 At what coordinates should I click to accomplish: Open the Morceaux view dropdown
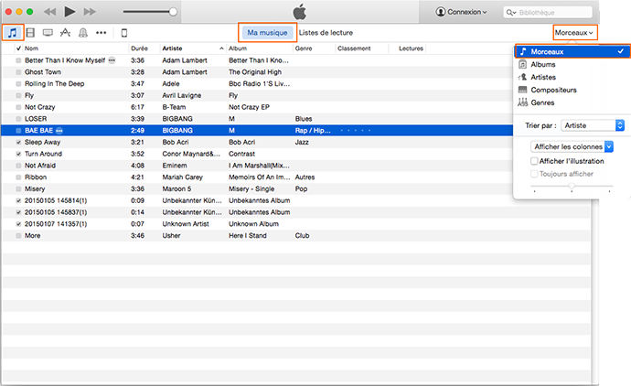[574, 33]
